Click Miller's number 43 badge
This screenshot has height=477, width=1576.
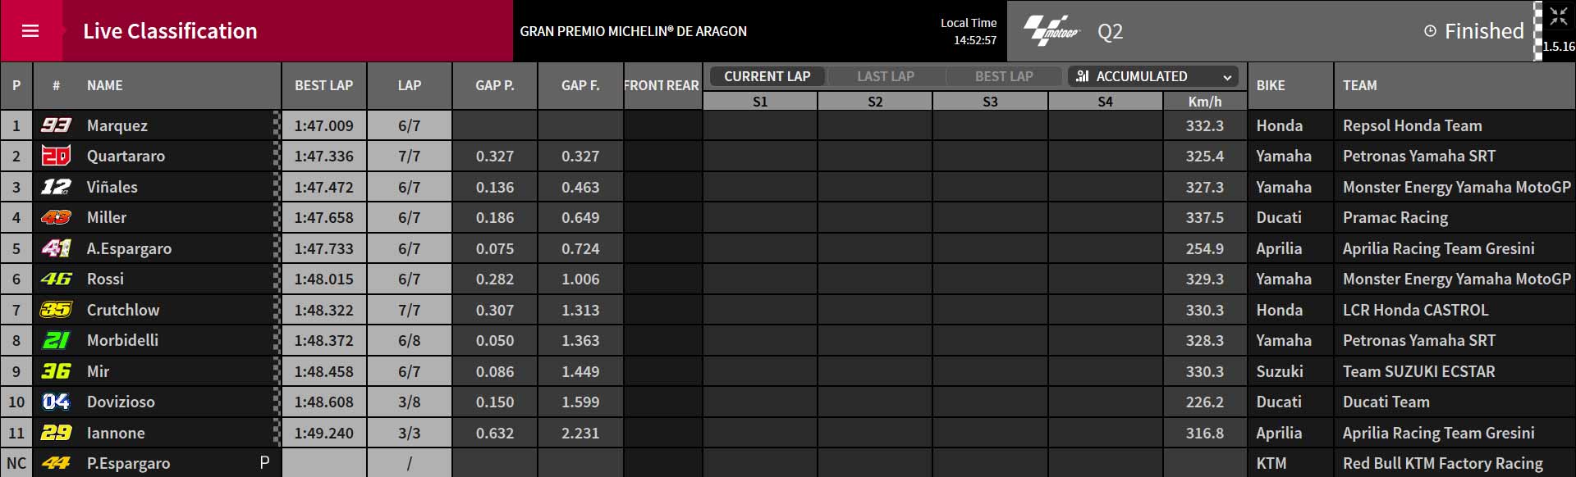(56, 217)
